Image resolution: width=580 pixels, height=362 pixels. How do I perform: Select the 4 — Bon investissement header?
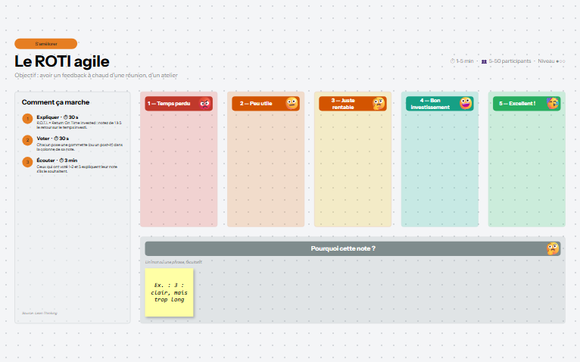pyautogui.click(x=439, y=104)
